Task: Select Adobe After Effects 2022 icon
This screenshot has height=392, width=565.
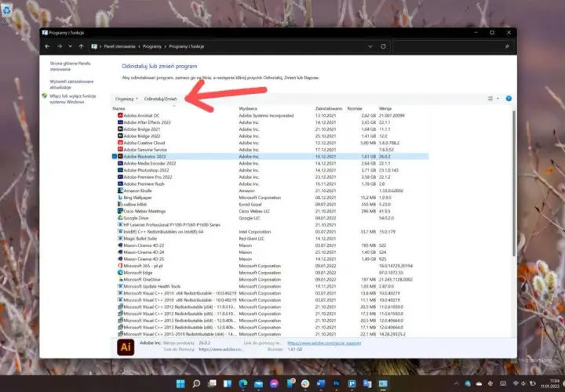Action: pos(120,122)
